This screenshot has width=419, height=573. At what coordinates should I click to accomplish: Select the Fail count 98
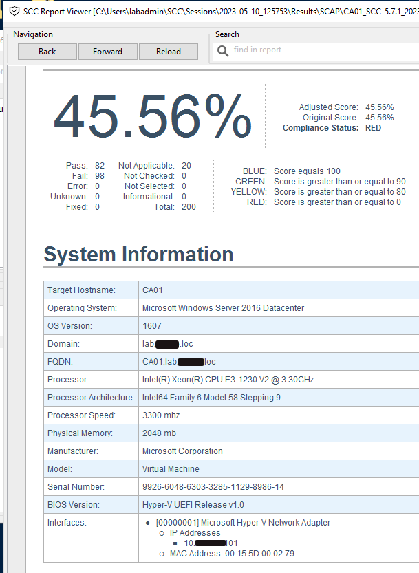100,176
